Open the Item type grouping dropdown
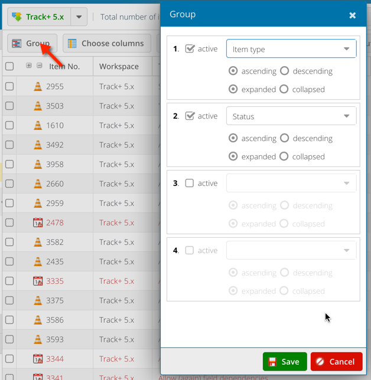This screenshot has width=371, height=380. [346, 49]
